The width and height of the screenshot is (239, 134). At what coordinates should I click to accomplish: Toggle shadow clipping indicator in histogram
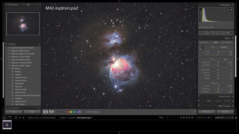(201, 9)
